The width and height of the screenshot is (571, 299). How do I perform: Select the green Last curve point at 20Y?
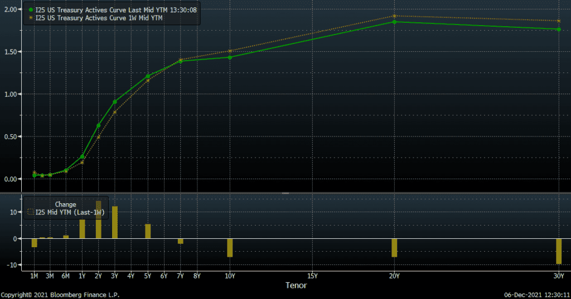394,22
